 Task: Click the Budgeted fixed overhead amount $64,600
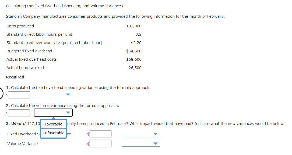point(134,51)
